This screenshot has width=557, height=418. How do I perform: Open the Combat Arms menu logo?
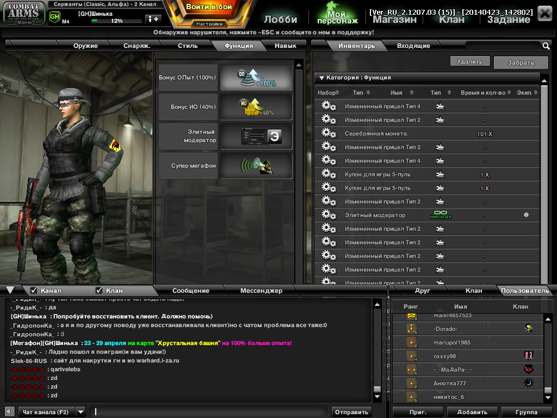point(24,13)
